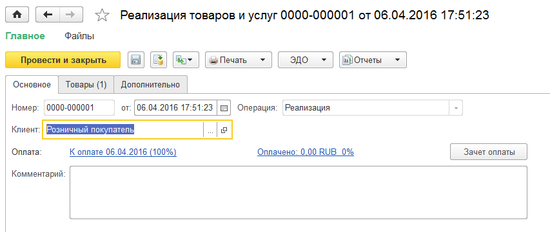Open the К оплате 06.04.2016 link

coord(123,152)
